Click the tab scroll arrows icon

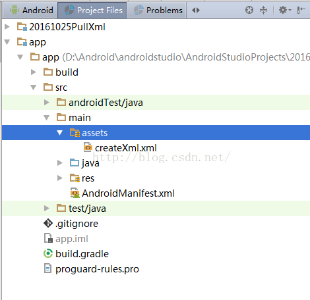click(196, 10)
